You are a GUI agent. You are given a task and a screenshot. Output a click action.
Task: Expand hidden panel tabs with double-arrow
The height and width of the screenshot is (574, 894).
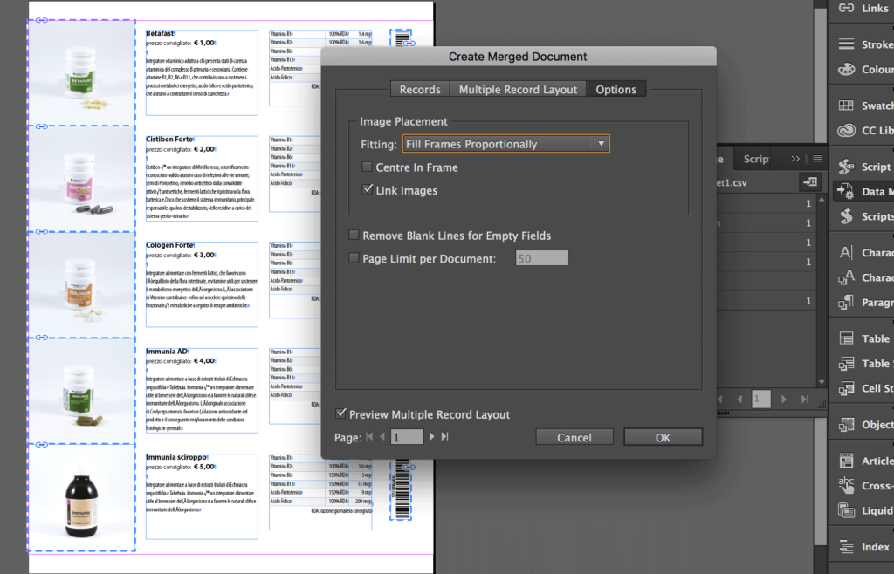(x=795, y=159)
